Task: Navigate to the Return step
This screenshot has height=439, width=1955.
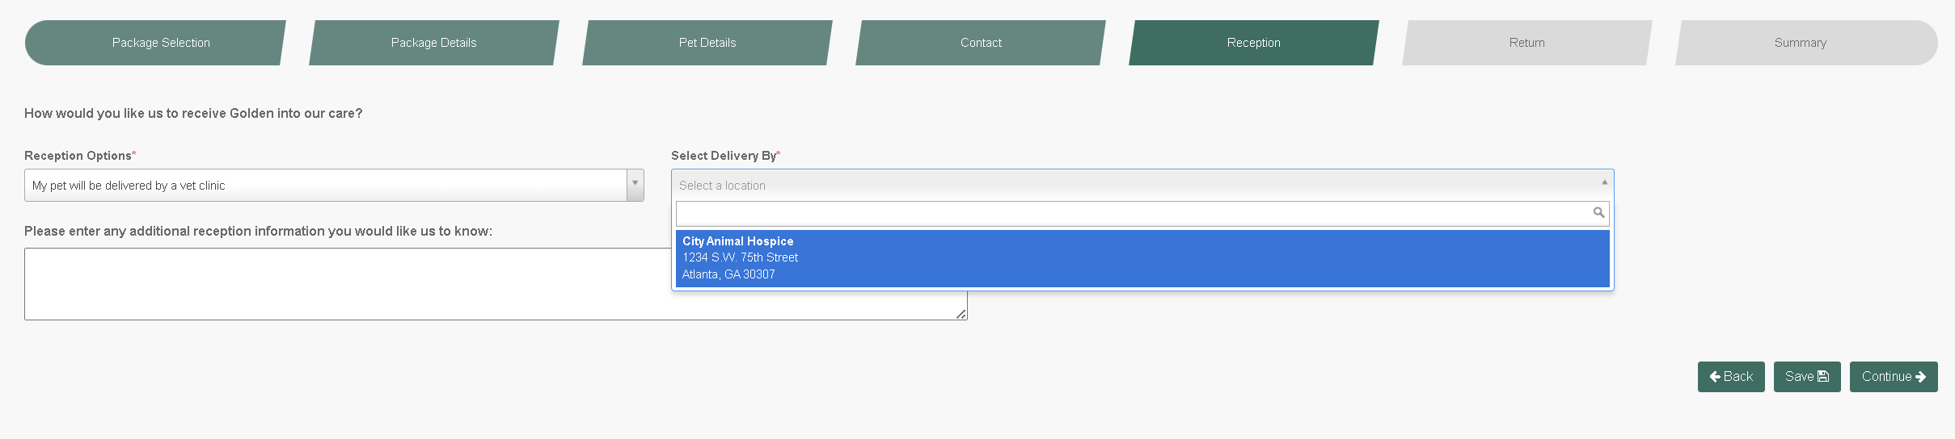Action: coord(1526,43)
